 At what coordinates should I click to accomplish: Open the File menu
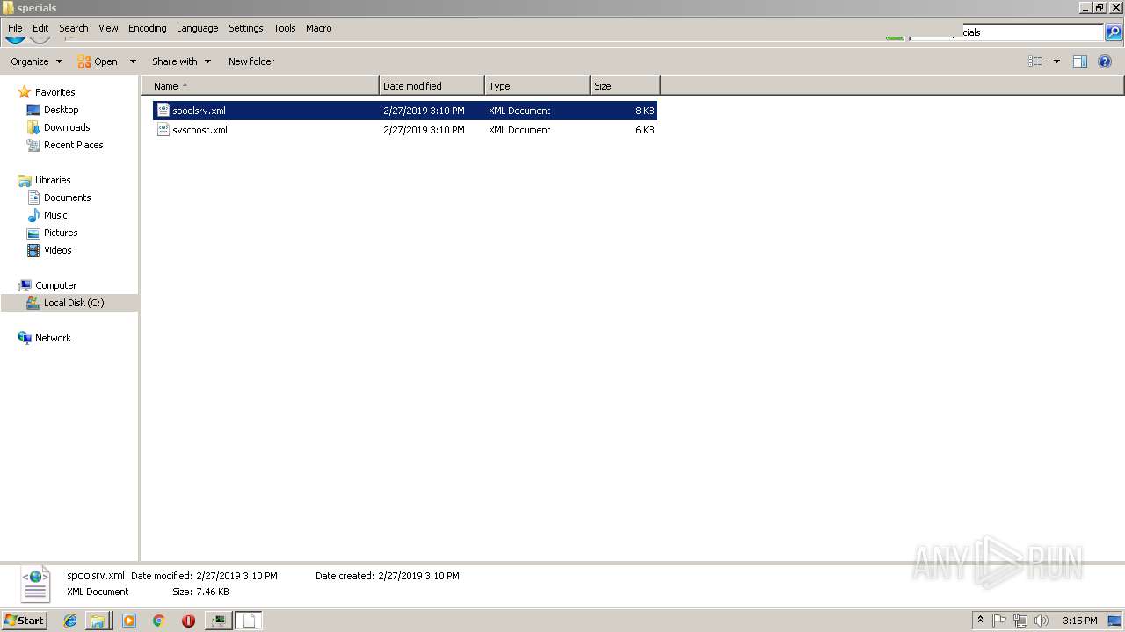[x=15, y=28]
